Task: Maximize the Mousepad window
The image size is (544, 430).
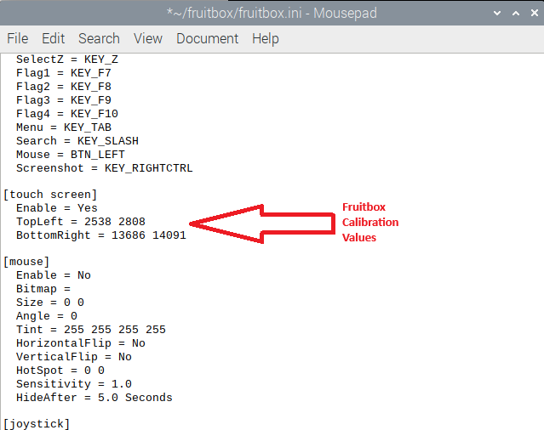Action: tap(516, 13)
